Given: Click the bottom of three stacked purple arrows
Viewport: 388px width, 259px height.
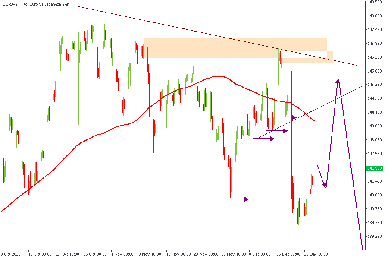Looking at the screenshot, I should point(264,139).
